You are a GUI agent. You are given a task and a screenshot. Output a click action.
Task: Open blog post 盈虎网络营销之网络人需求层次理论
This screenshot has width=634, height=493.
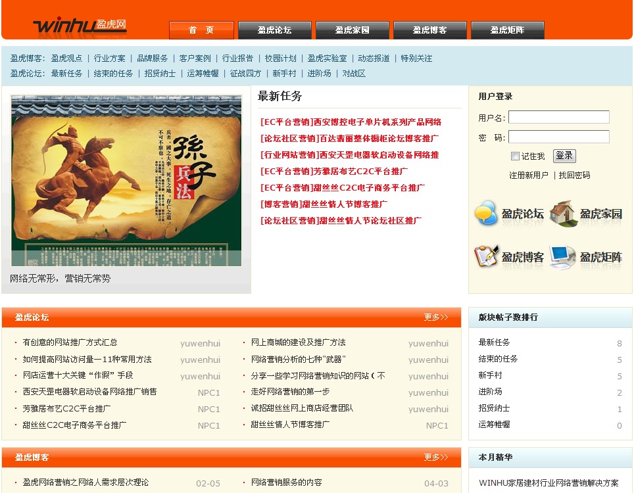point(85,482)
